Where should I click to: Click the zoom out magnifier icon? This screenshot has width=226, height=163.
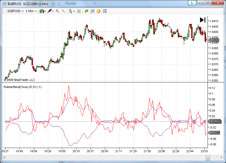[x=63, y=11]
